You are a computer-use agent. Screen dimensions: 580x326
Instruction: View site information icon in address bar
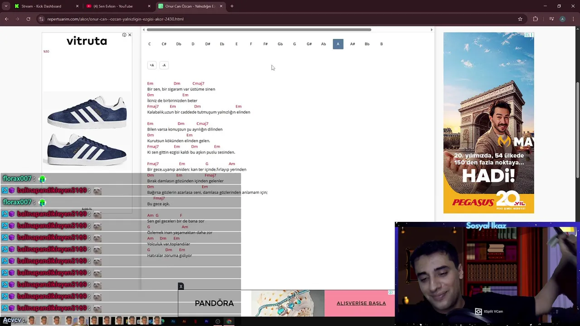click(x=41, y=19)
